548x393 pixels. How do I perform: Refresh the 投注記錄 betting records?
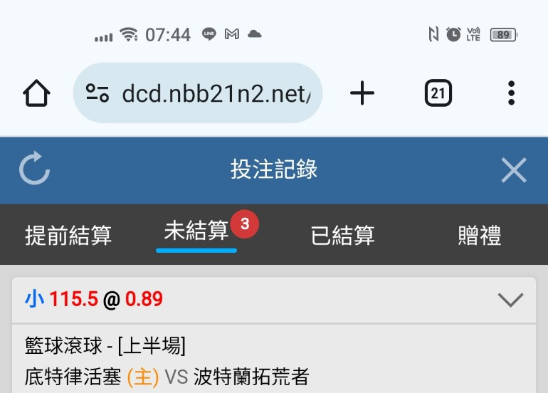pos(35,169)
